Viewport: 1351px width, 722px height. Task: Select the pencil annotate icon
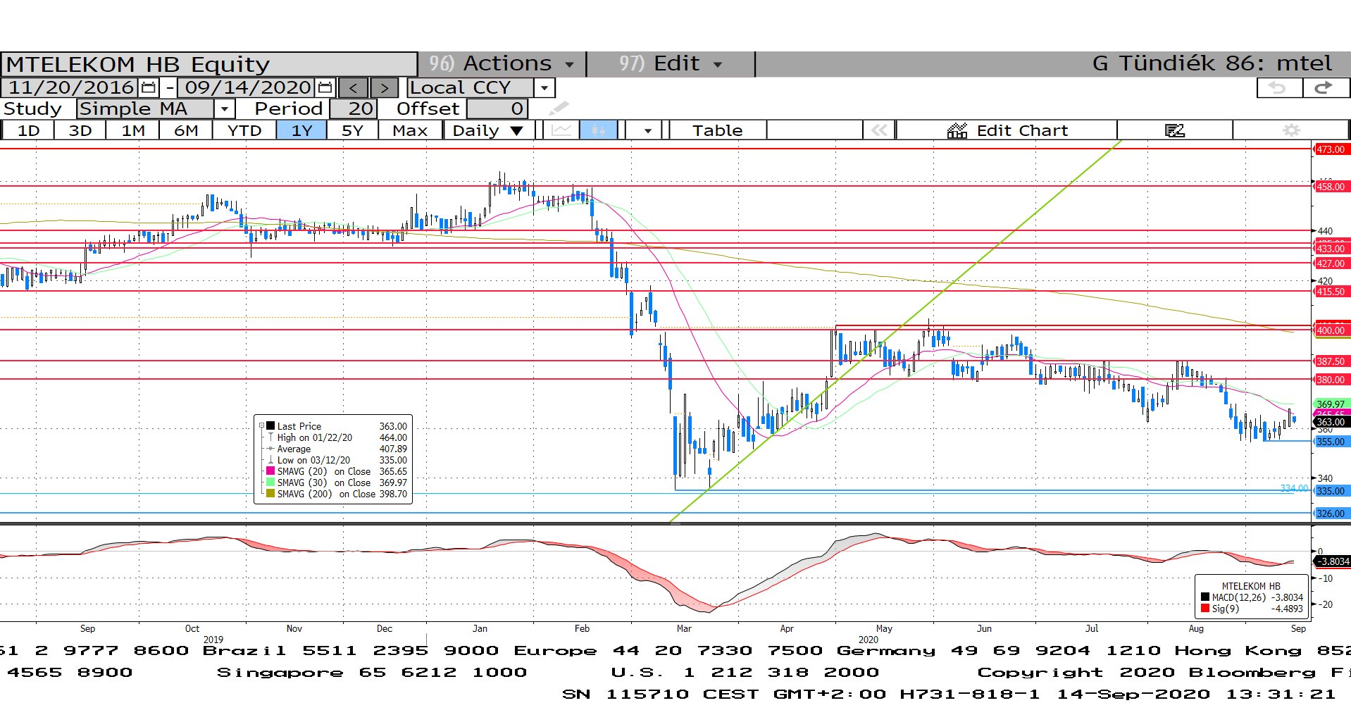[x=559, y=108]
